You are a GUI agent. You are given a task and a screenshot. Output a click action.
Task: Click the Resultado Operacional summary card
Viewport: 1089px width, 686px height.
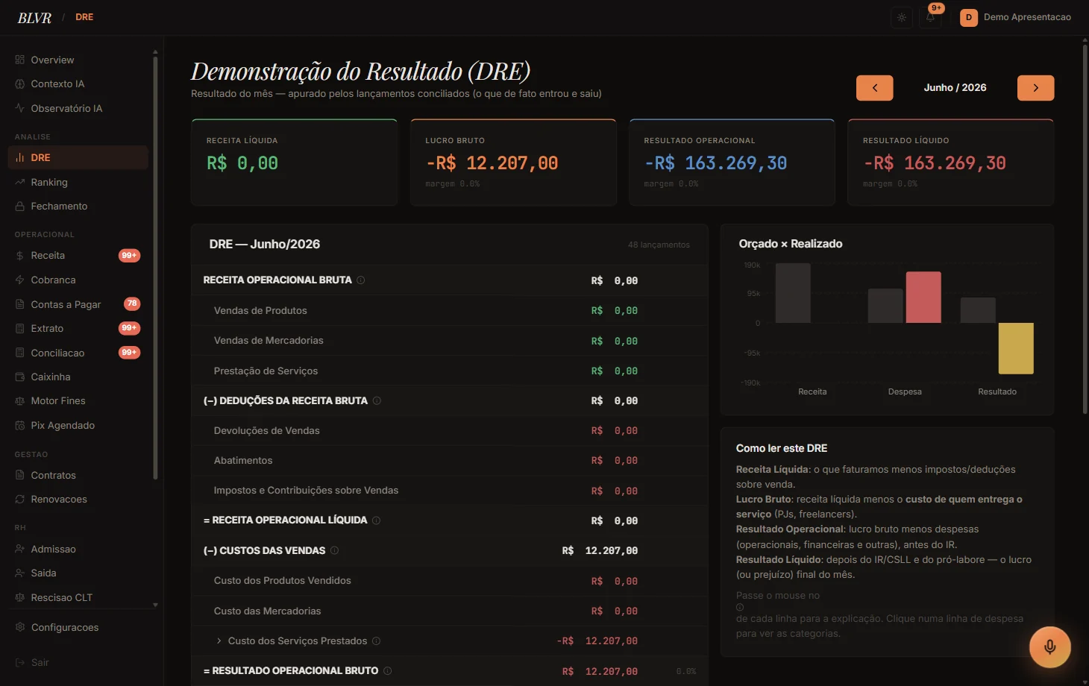[732, 163]
